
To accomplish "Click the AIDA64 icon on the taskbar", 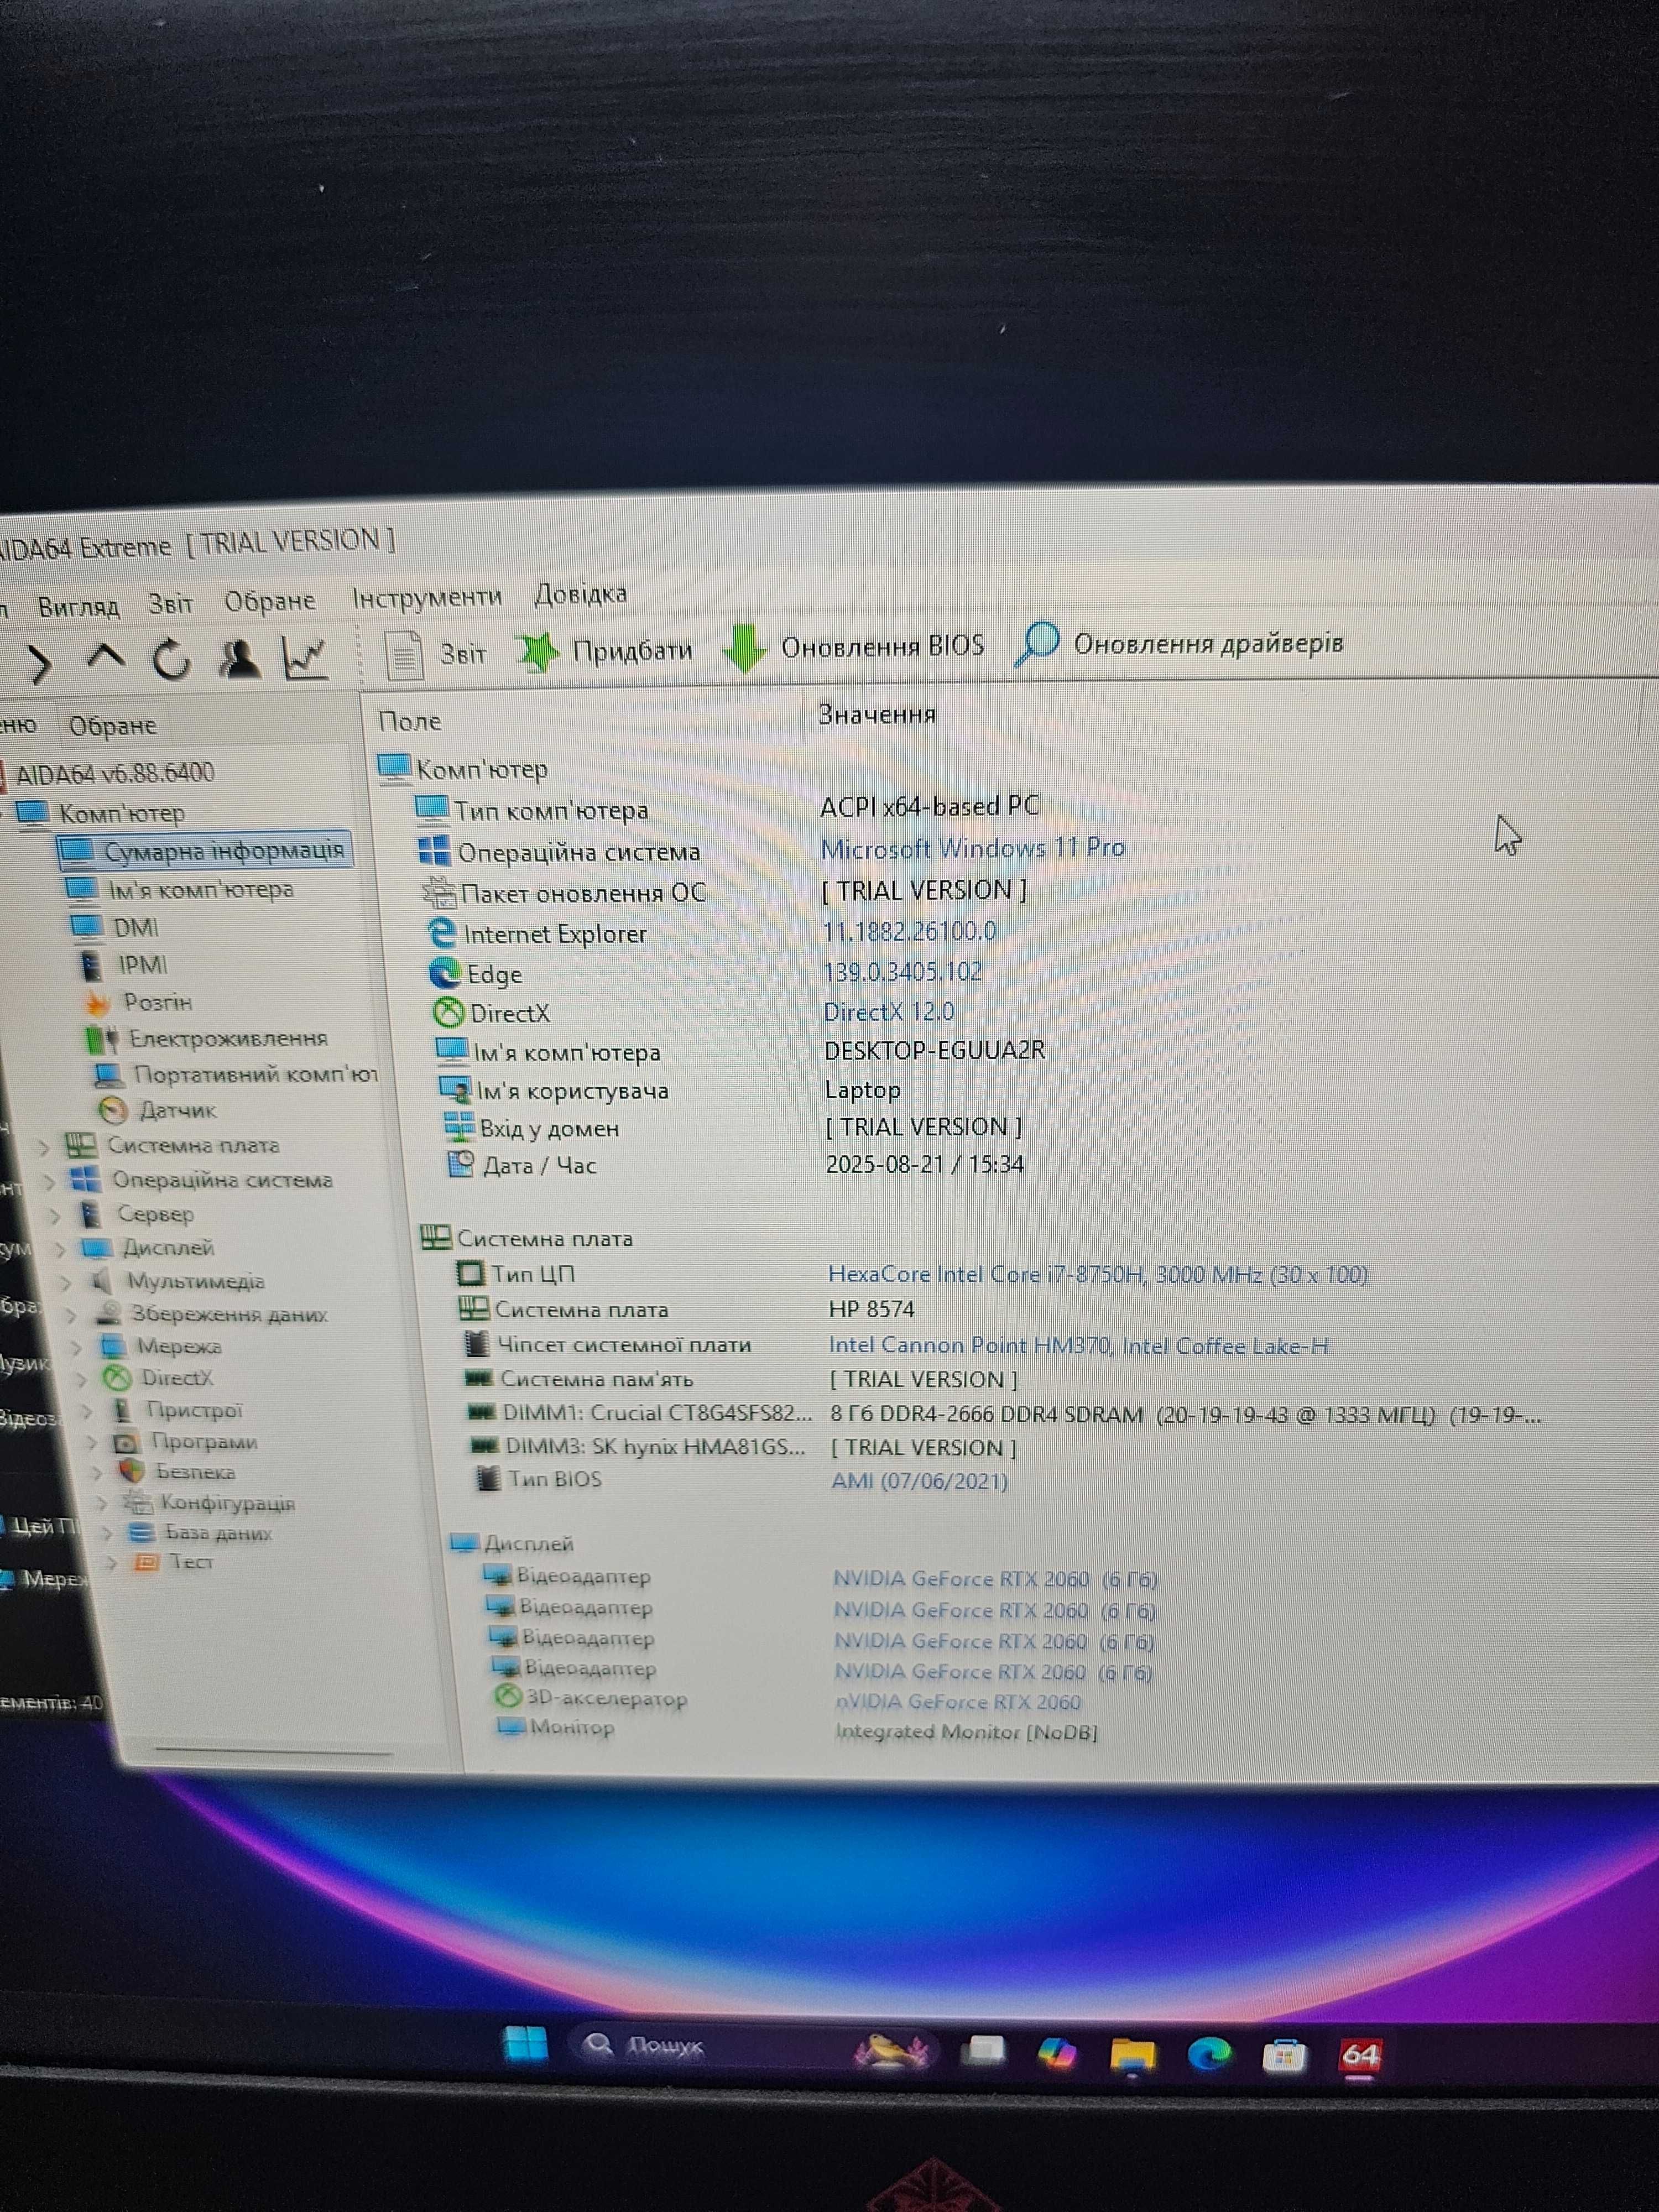I will (1361, 2055).
